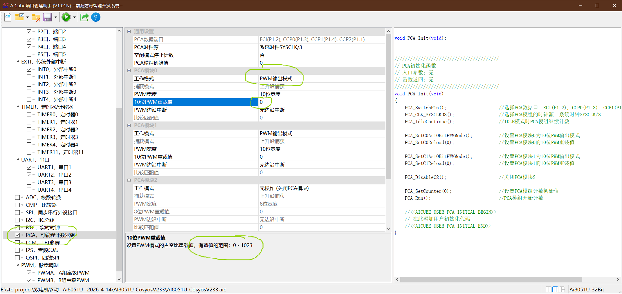Screen dimensions: 622x294
Task: Click green export share arrow icon
Action: tap(84, 17)
